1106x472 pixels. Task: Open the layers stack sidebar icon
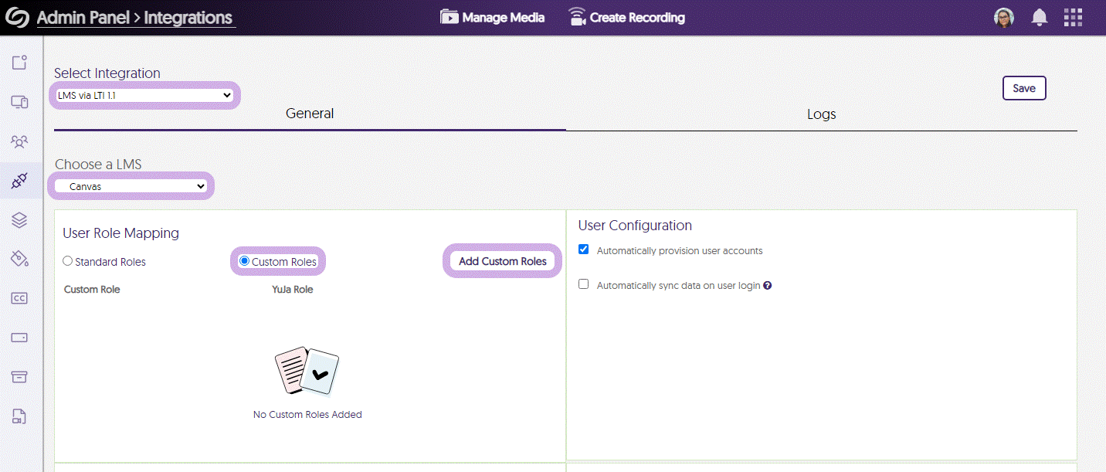(x=19, y=220)
